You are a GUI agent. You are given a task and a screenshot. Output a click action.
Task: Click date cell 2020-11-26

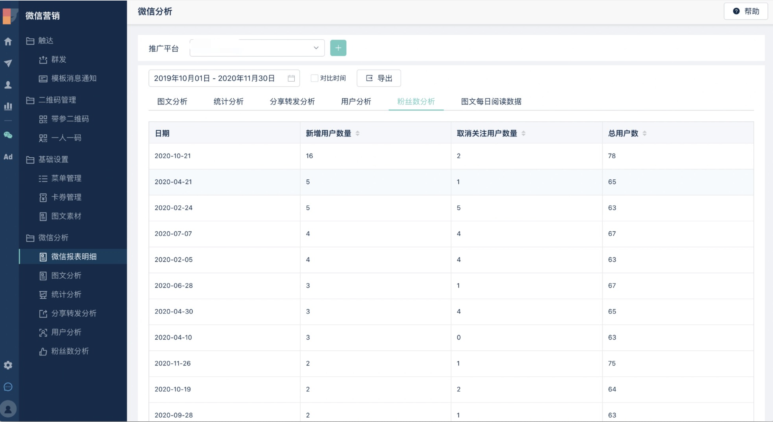tap(173, 364)
